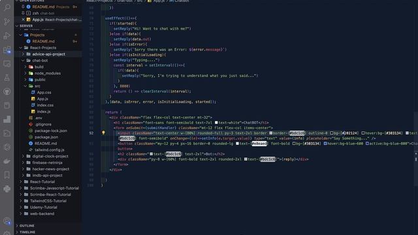Open the Bookmarks view
Image resolution: width=418 pixels, height=235 pixels.
[7, 175]
